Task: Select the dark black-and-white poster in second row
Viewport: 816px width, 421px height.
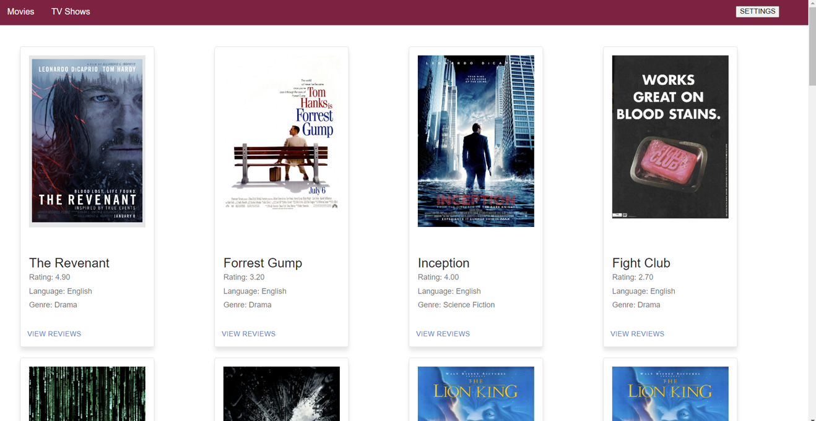Action: [x=282, y=394]
